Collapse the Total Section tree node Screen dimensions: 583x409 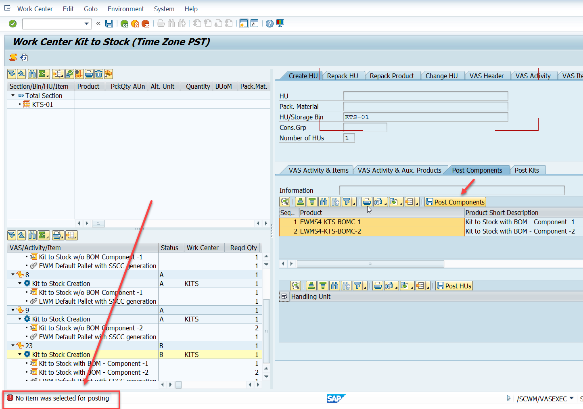point(13,96)
